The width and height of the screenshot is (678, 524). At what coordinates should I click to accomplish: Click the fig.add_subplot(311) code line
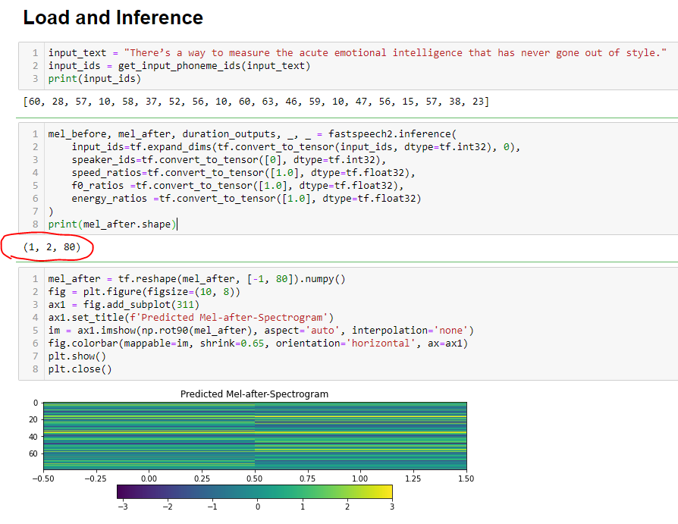click(x=124, y=305)
